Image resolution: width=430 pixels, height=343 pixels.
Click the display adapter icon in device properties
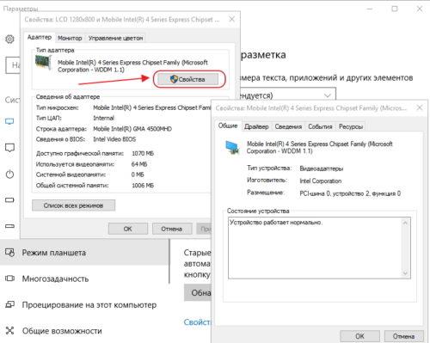click(232, 148)
